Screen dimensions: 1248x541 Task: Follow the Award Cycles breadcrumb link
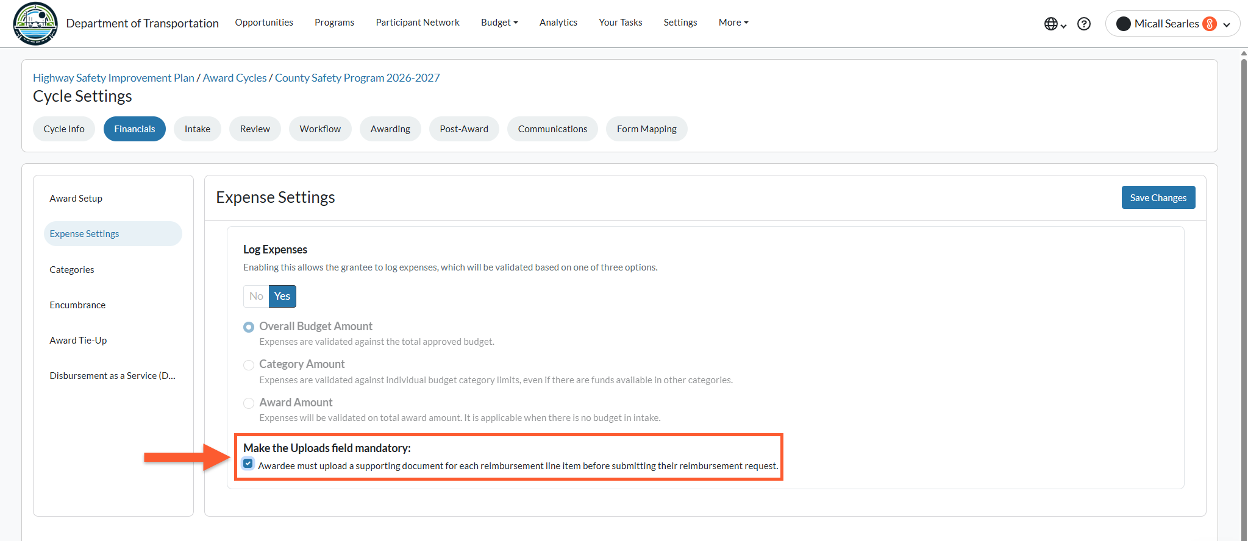tap(235, 78)
